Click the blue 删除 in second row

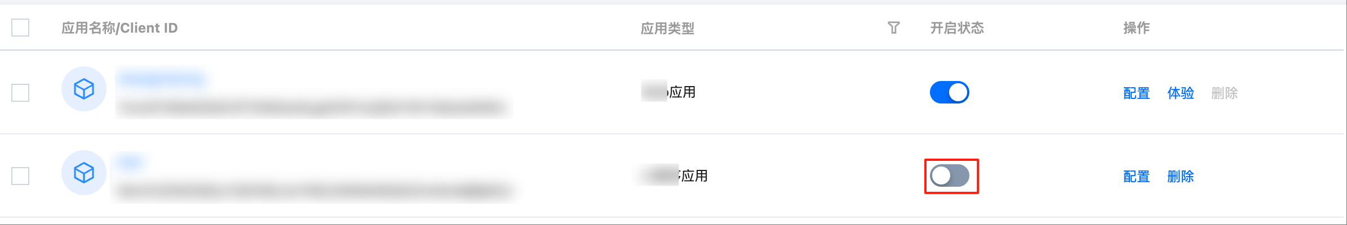click(x=1181, y=177)
